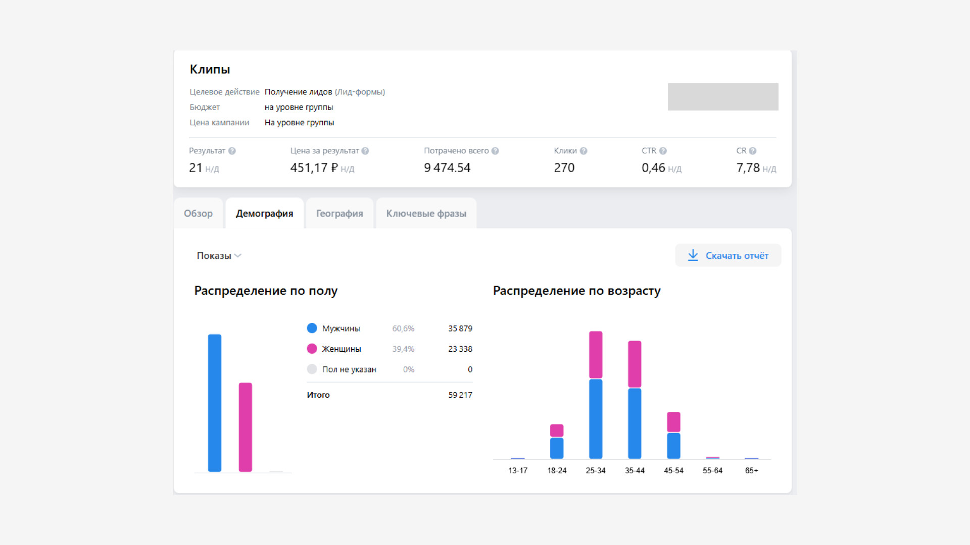Click help icon next to Результат
The image size is (970, 545).
(x=232, y=151)
